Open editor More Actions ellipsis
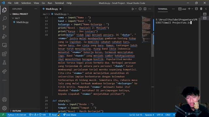This screenshot has height=117, width=209. pos(150,9)
